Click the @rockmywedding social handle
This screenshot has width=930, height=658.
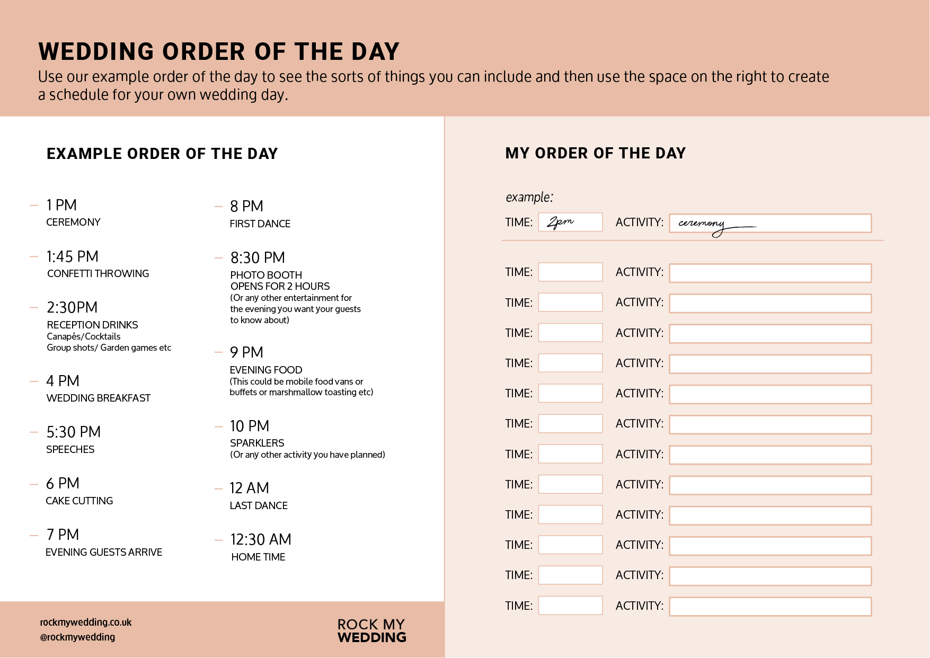[x=77, y=637]
